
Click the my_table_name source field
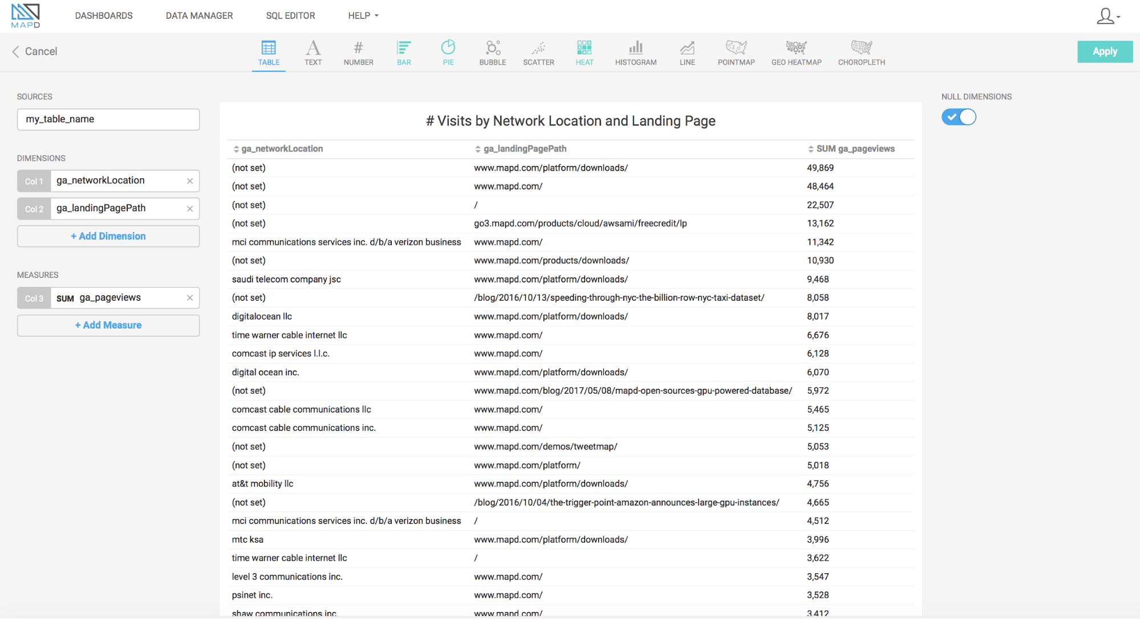coord(108,119)
